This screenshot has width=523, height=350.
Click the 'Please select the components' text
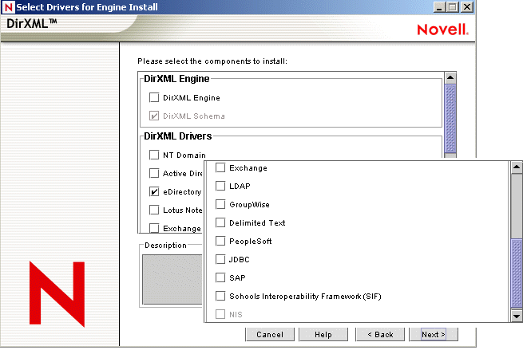212,61
